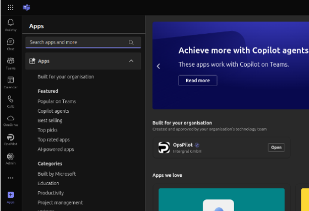Screen dimensions: 309x211
Task: Click the Microsoft Teams logo icon
Action: click(x=26, y=8)
